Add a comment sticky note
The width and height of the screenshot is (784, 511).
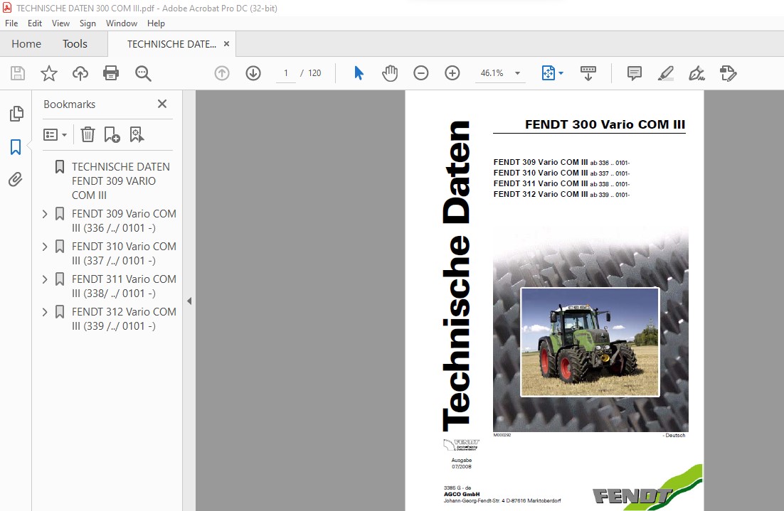point(634,73)
